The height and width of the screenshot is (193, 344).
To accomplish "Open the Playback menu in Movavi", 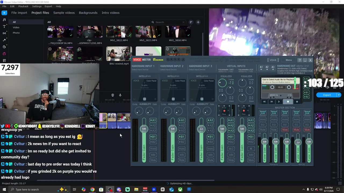I will [x=23, y=6].
